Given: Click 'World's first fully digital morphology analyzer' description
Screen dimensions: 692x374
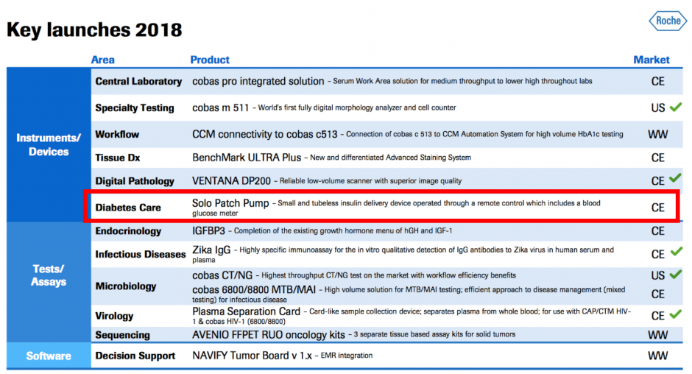Looking at the screenshot, I should tap(357, 107).
